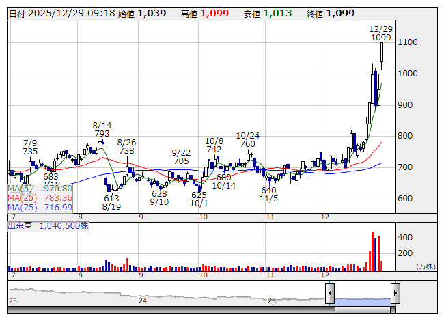Click the 終値 closing price value in header

tap(339, 13)
